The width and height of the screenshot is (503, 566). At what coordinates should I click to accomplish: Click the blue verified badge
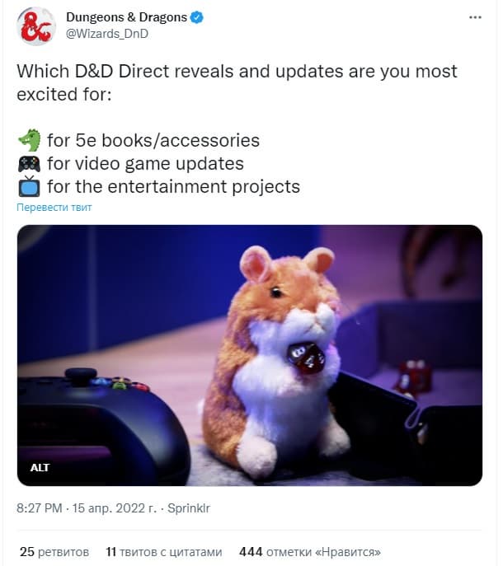196,17
